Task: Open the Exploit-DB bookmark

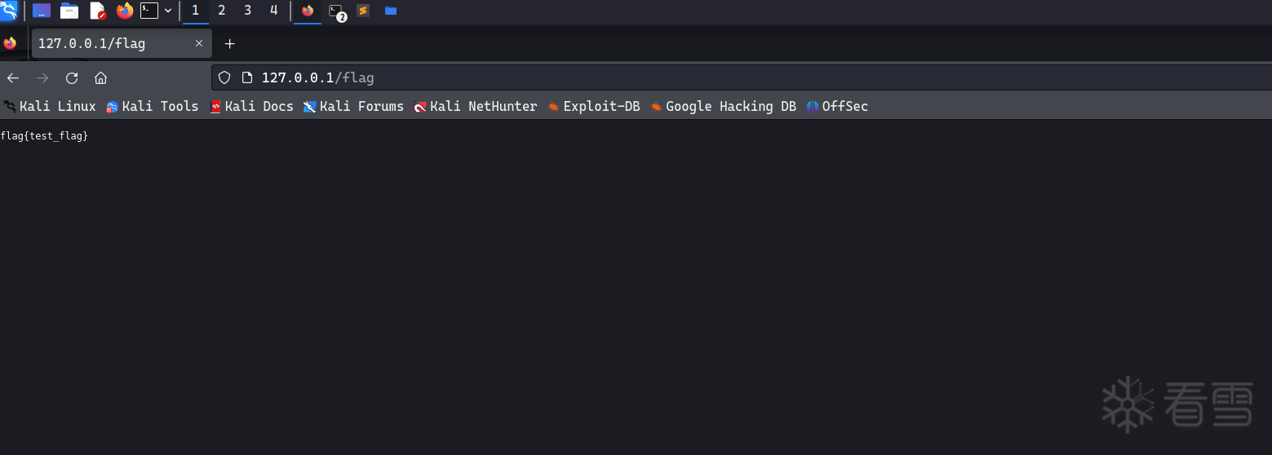Action: 593,107
